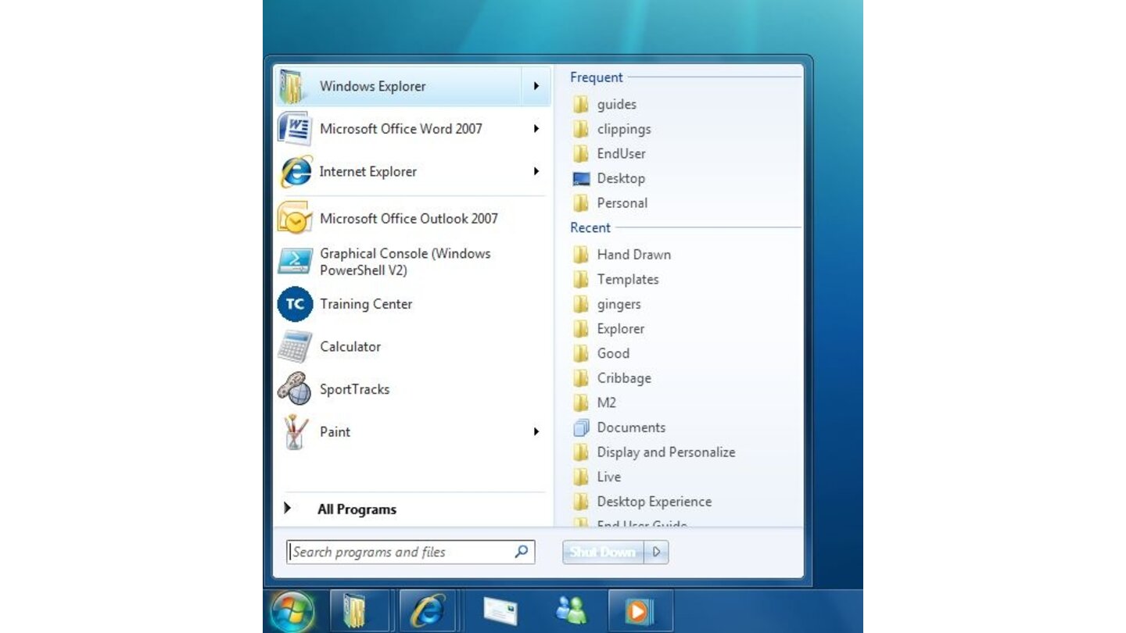1126x633 pixels.
Task: Expand the Paint jump list arrow
Action: (536, 431)
